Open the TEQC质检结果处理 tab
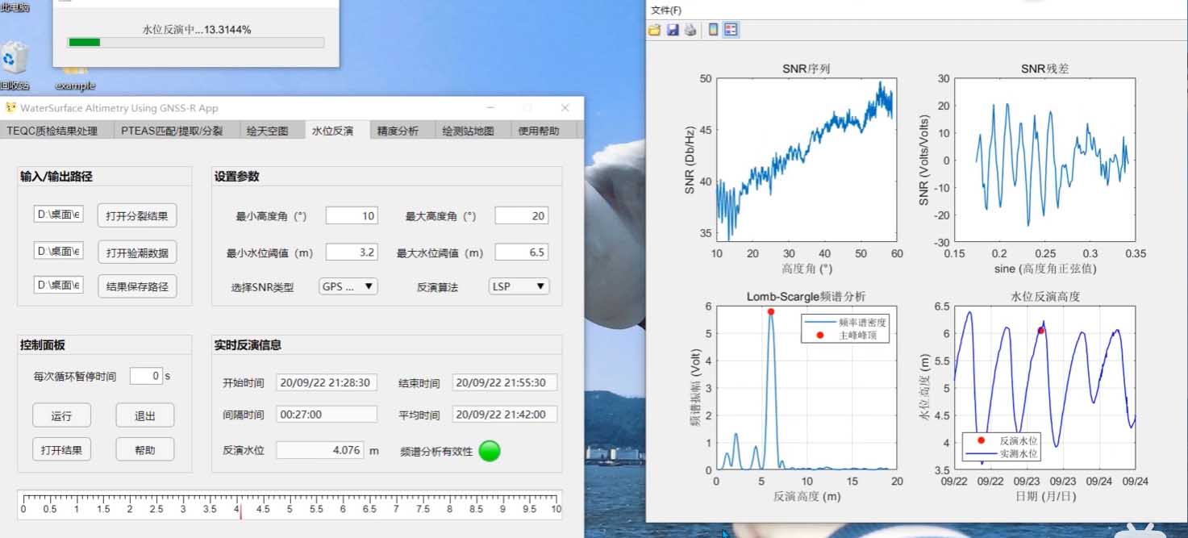 [x=52, y=131]
